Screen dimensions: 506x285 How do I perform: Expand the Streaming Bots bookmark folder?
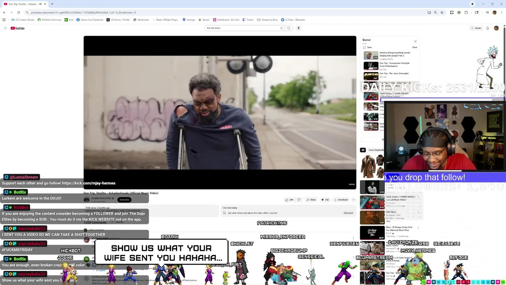267,20
